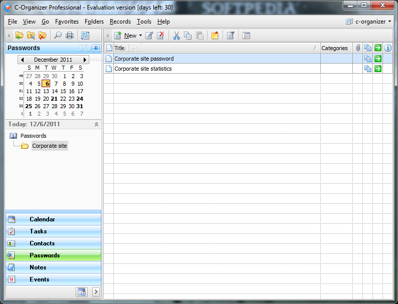Click the Filter records funnel icon
The height and width of the screenshot is (304, 398).
coord(231,36)
